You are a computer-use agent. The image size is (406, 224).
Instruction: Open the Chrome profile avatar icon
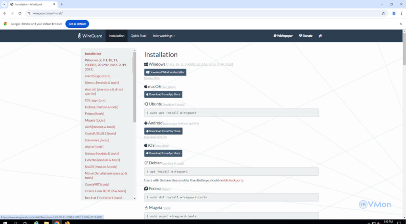pyautogui.click(x=394, y=13)
